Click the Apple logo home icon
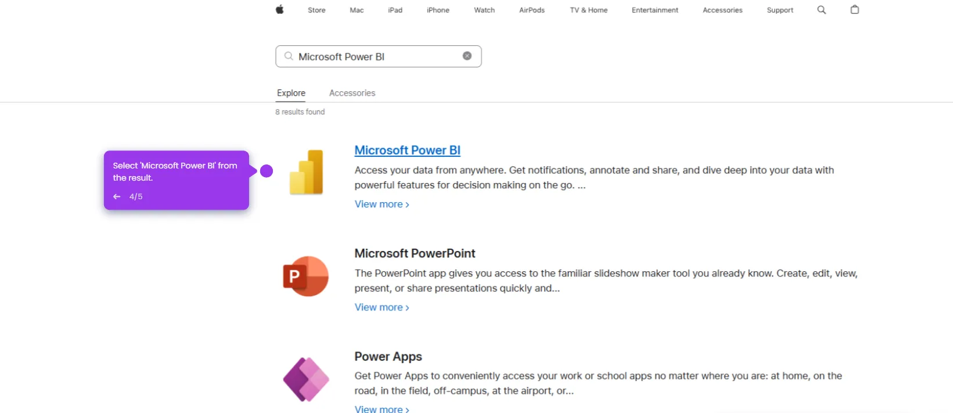Viewport: 953px width, 413px height. tap(279, 9)
